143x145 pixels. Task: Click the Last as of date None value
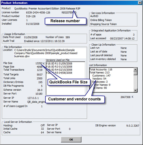pos(123,52)
